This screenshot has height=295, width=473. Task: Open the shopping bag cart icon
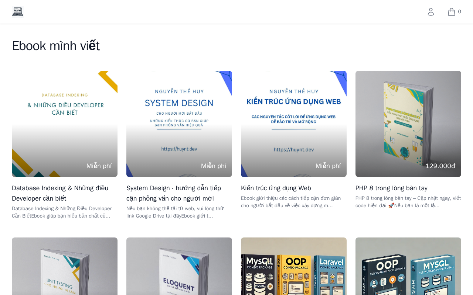[x=452, y=12]
